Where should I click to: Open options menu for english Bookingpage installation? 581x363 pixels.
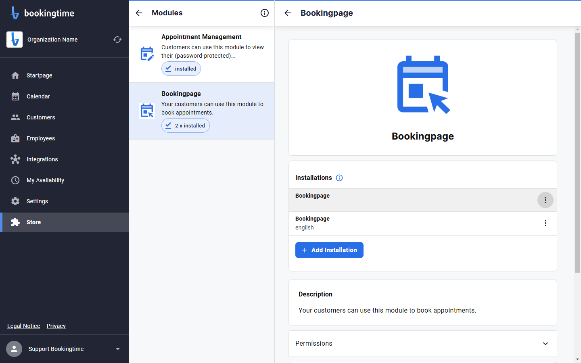coord(545,223)
